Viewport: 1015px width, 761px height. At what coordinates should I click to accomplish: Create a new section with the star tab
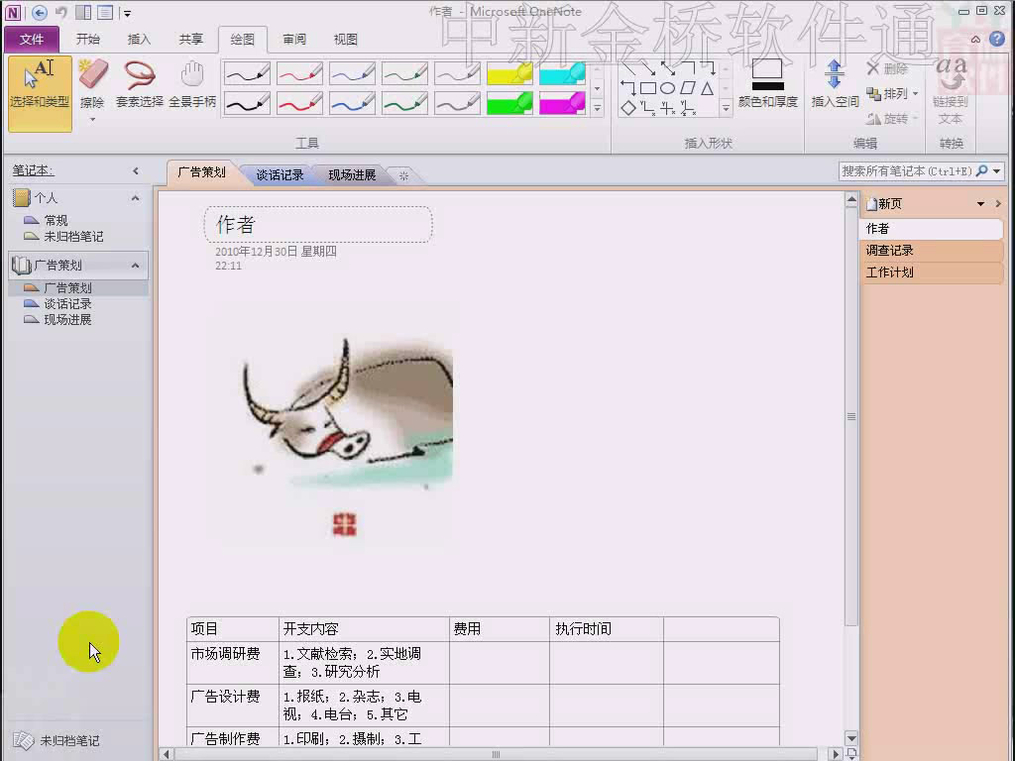(404, 175)
